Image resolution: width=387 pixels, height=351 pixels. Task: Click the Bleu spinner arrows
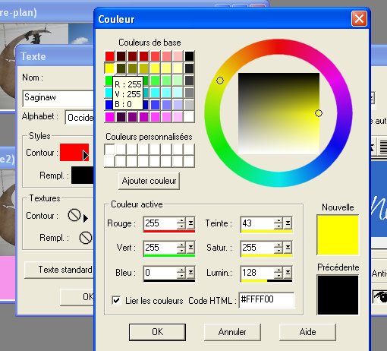point(181,273)
